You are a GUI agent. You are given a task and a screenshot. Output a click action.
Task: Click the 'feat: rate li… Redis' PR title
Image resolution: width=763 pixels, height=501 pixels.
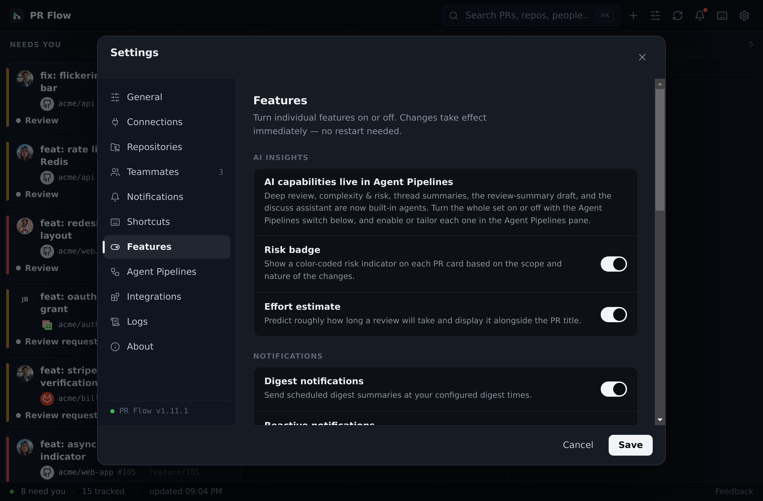click(x=69, y=156)
